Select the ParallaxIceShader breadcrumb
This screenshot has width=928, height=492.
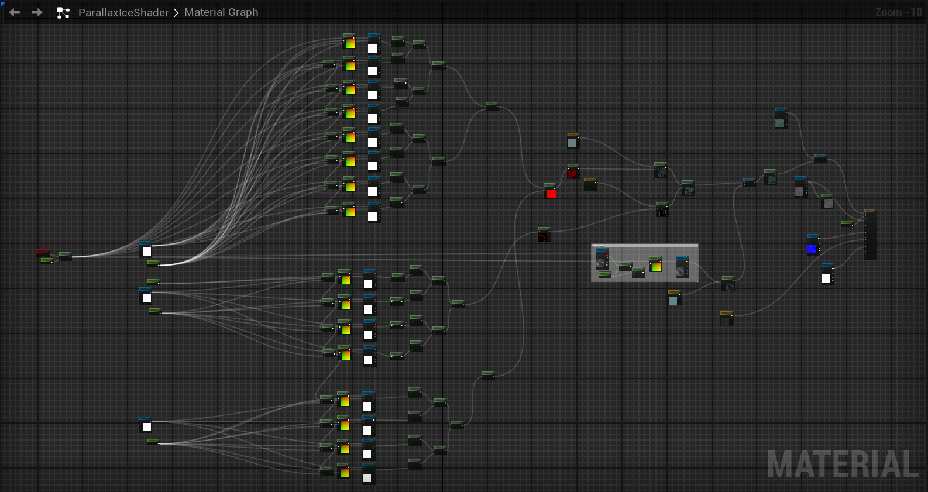tap(123, 13)
